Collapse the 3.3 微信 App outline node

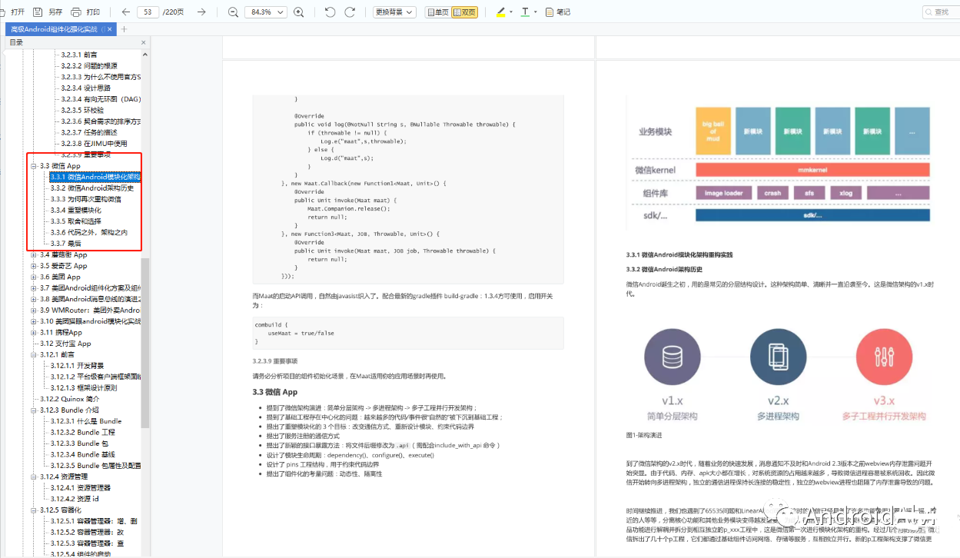point(34,166)
